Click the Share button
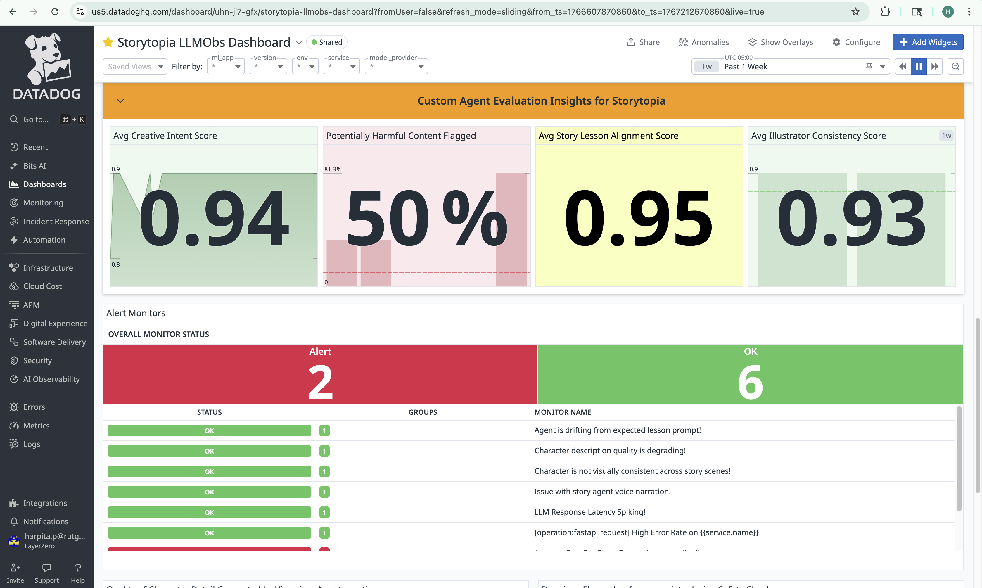 pos(643,42)
